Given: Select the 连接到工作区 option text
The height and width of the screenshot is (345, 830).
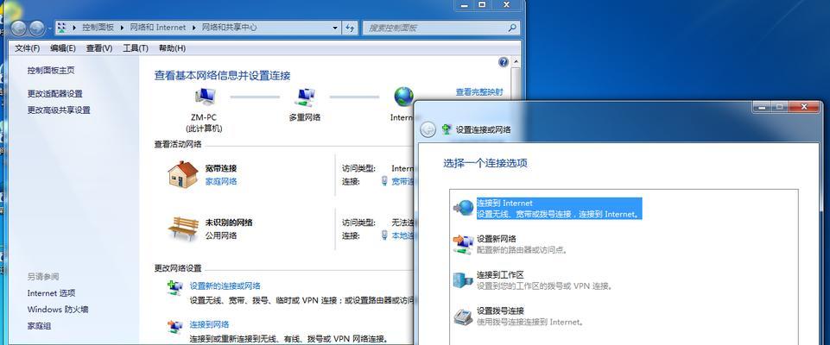Looking at the screenshot, I should [x=545, y=280].
